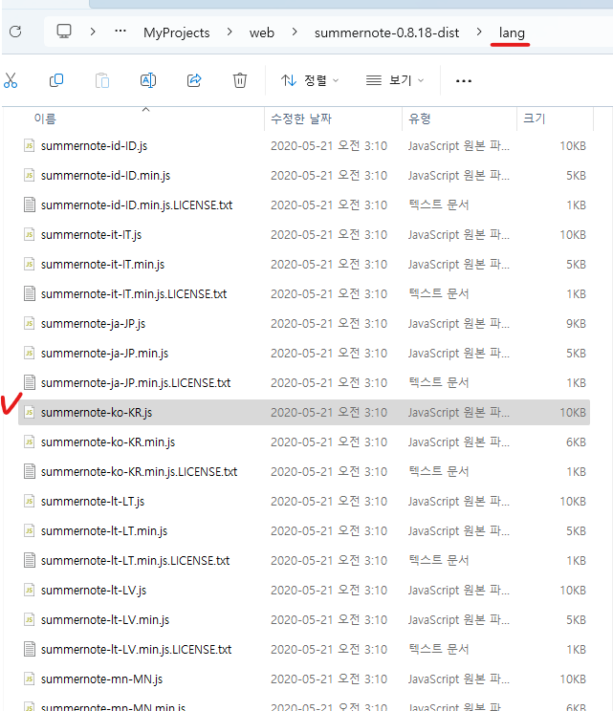Open the breadcrumb ellipsis for hidden folders
Image resolution: width=613 pixels, height=711 pixels.
120,31
